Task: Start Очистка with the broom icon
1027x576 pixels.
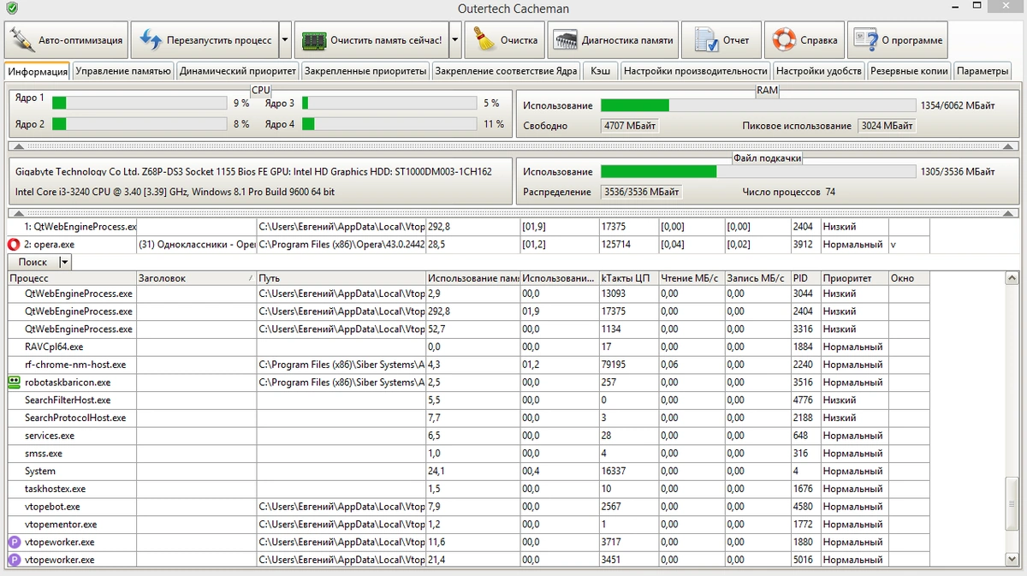Action: [505, 40]
